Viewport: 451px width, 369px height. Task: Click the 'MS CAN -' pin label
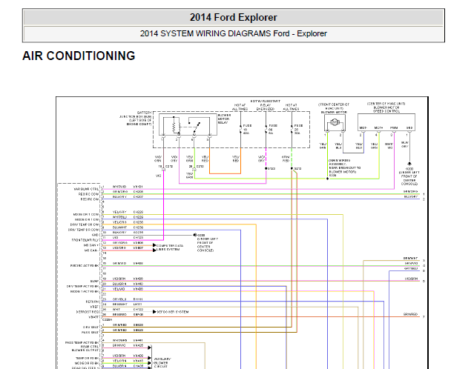tap(91, 250)
